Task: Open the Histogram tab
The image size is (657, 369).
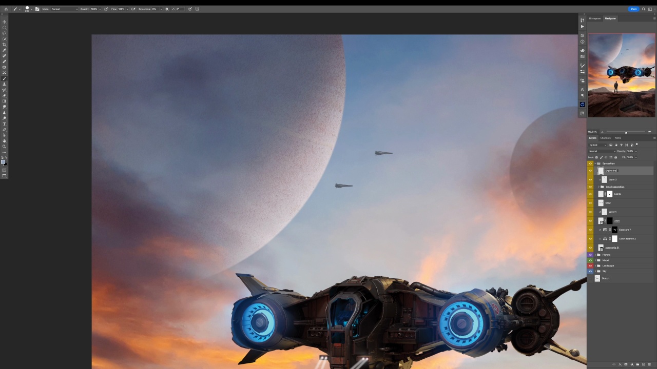Action: pos(595,18)
